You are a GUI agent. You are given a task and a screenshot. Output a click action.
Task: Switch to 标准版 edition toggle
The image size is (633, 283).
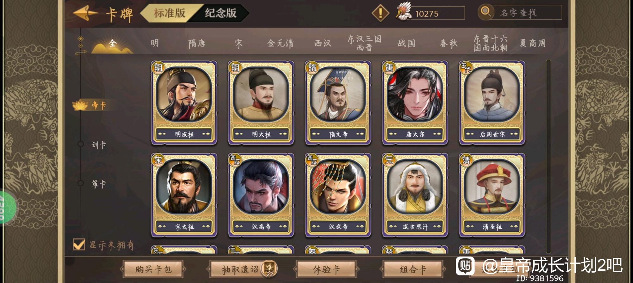170,13
